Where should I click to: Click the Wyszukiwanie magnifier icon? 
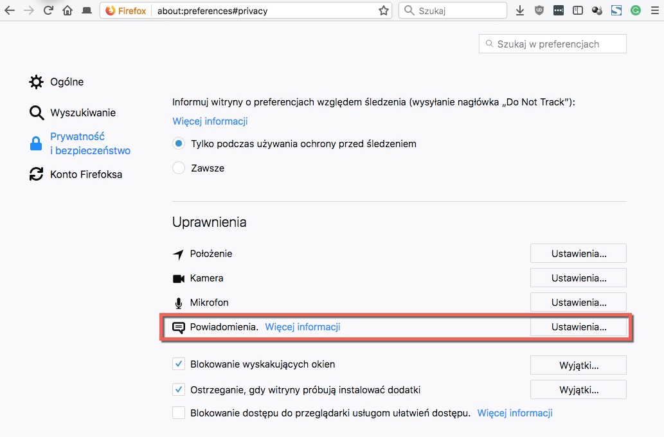(x=37, y=112)
